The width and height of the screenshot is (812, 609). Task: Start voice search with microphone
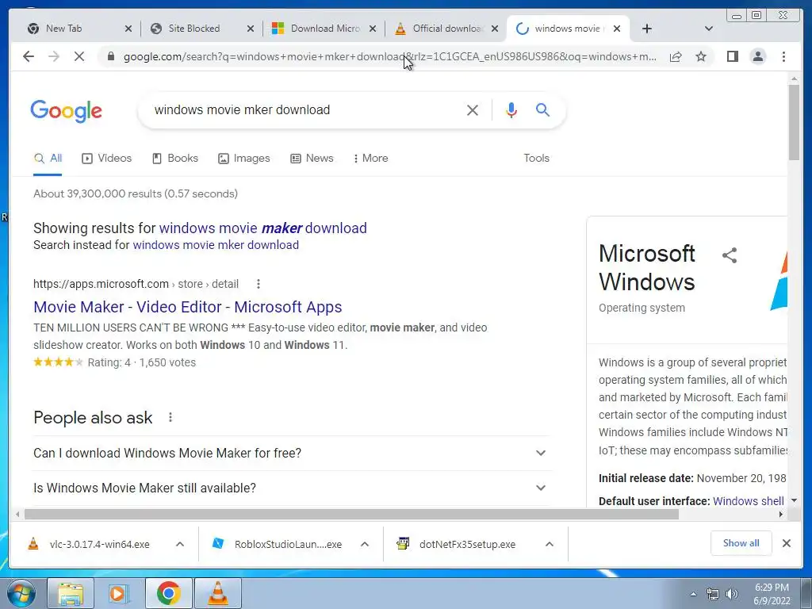click(x=511, y=109)
